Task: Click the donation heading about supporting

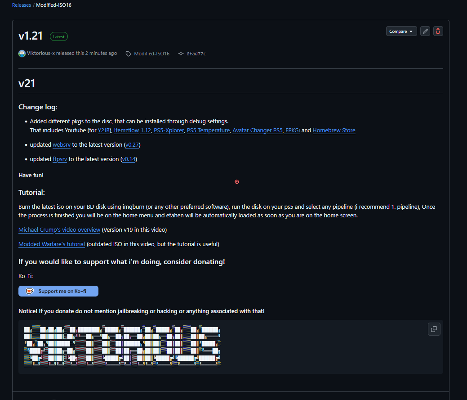Action: point(121,262)
